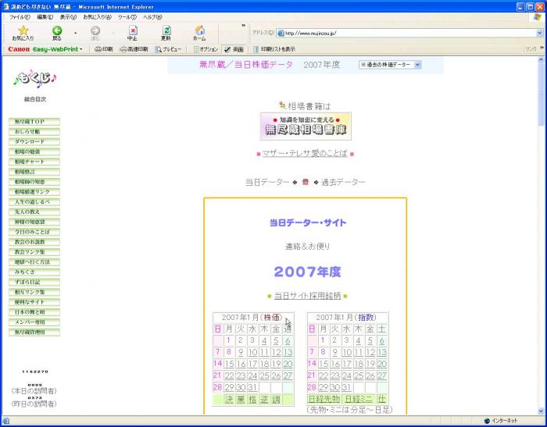
Task: Expand the address bar URL dropdown
Action: coord(539,34)
